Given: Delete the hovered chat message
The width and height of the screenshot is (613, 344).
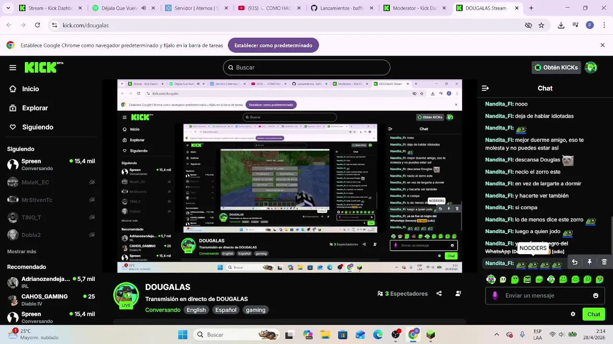Looking at the screenshot, I should [x=604, y=262].
